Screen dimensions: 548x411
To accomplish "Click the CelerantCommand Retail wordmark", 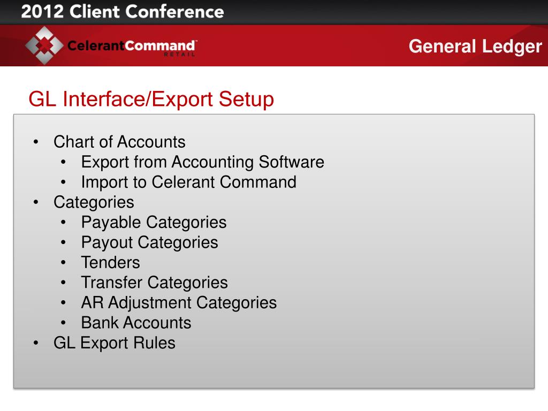I will coord(132,47).
